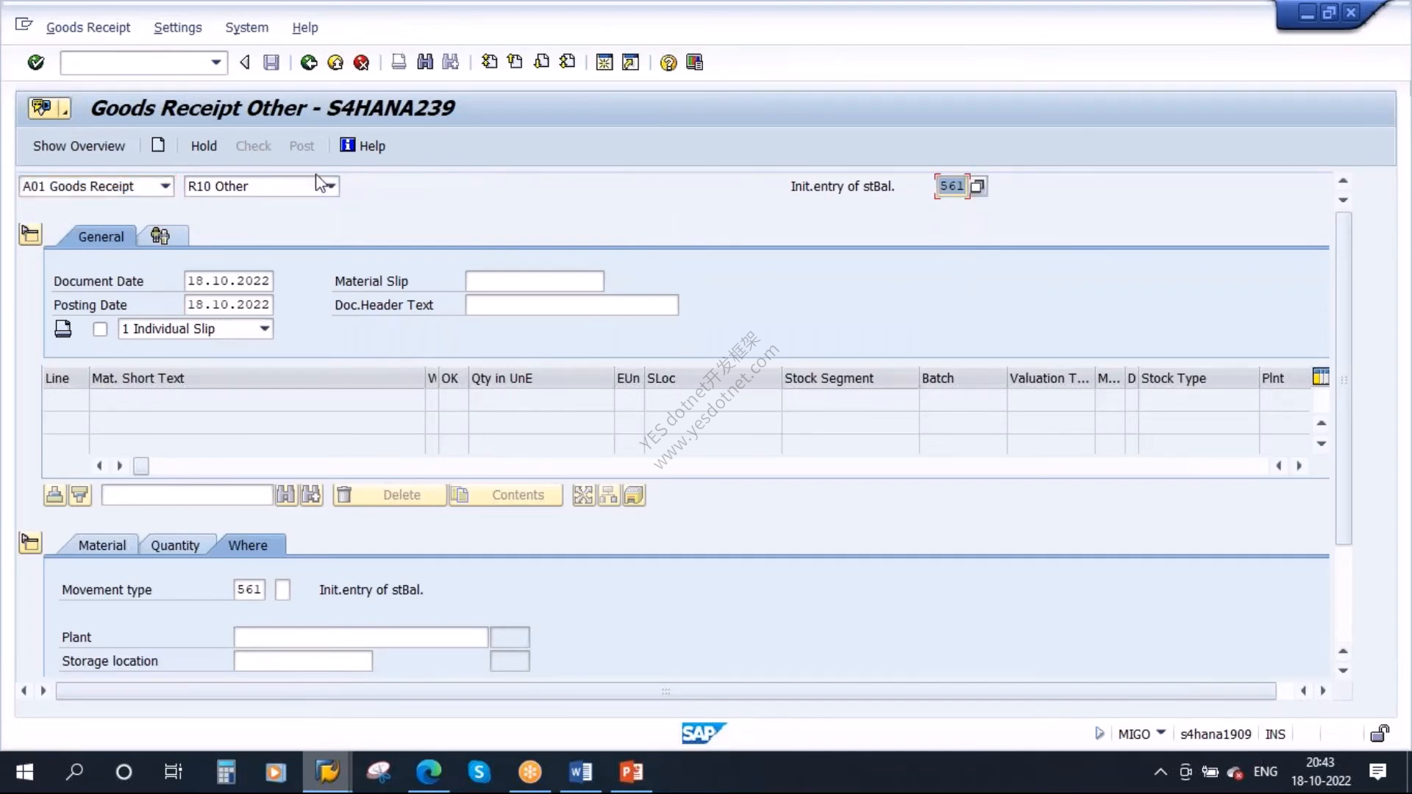Click the Windows Start button
The height and width of the screenshot is (794, 1412).
tap(24, 771)
